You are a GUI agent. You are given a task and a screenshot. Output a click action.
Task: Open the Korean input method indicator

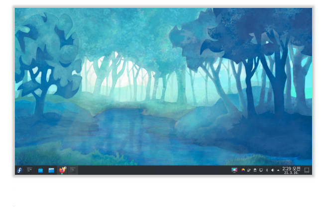tap(243, 170)
